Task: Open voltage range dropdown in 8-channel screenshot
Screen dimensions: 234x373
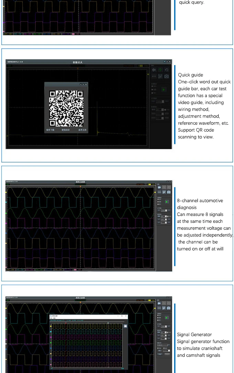Action: (164, 220)
